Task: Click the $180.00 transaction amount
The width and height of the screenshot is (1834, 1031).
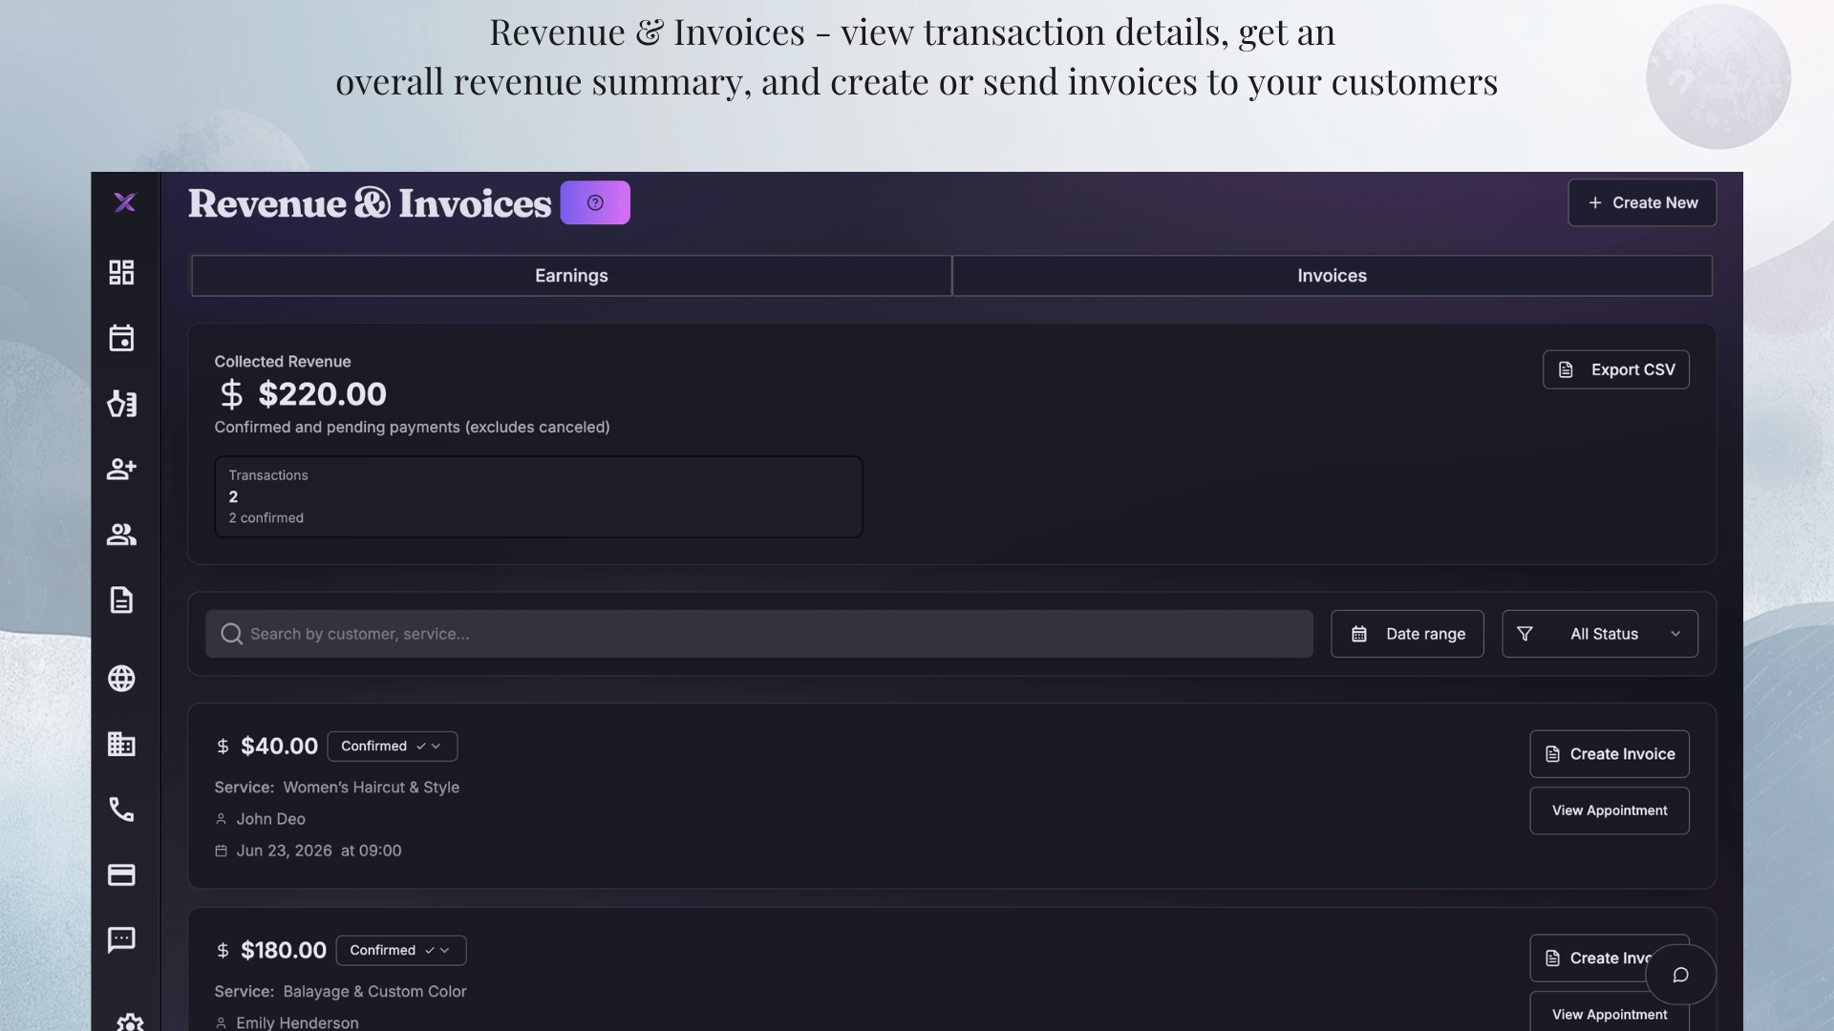Action: click(x=284, y=951)
